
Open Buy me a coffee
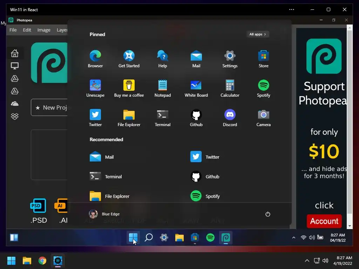[x=129, y=88]
